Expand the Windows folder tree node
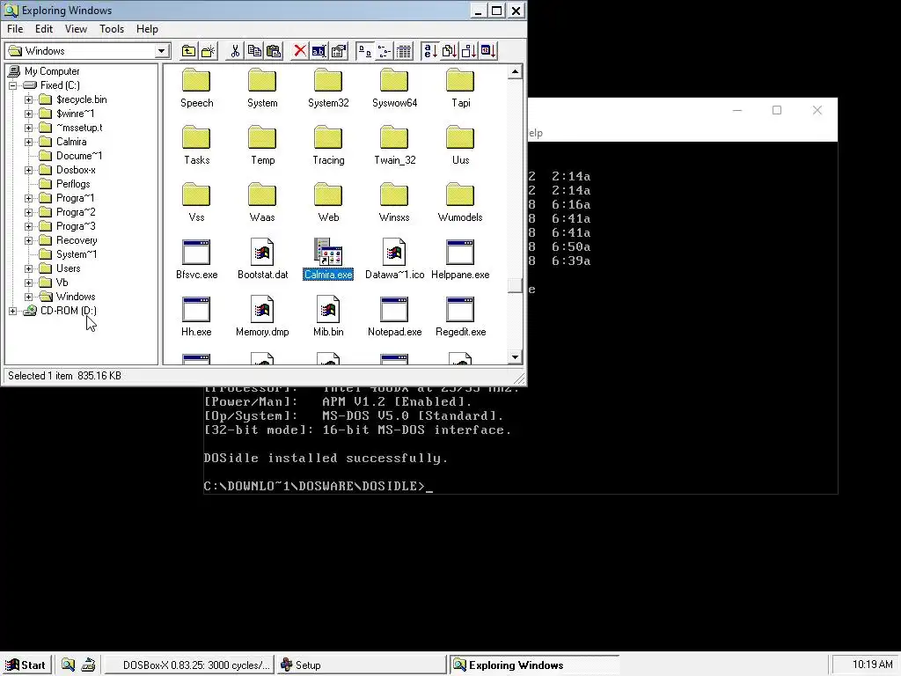This screenshot has height=676, width=901. 29,298
